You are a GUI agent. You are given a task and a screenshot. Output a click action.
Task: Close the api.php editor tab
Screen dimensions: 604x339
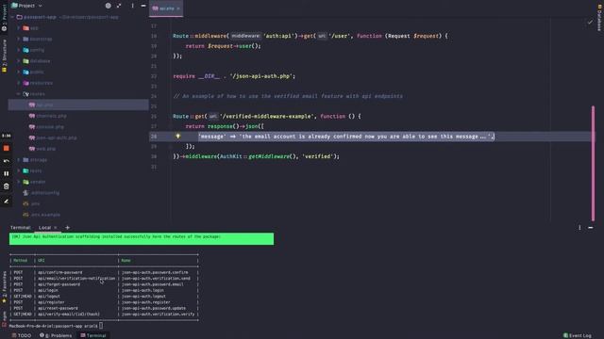coord(178,8)
